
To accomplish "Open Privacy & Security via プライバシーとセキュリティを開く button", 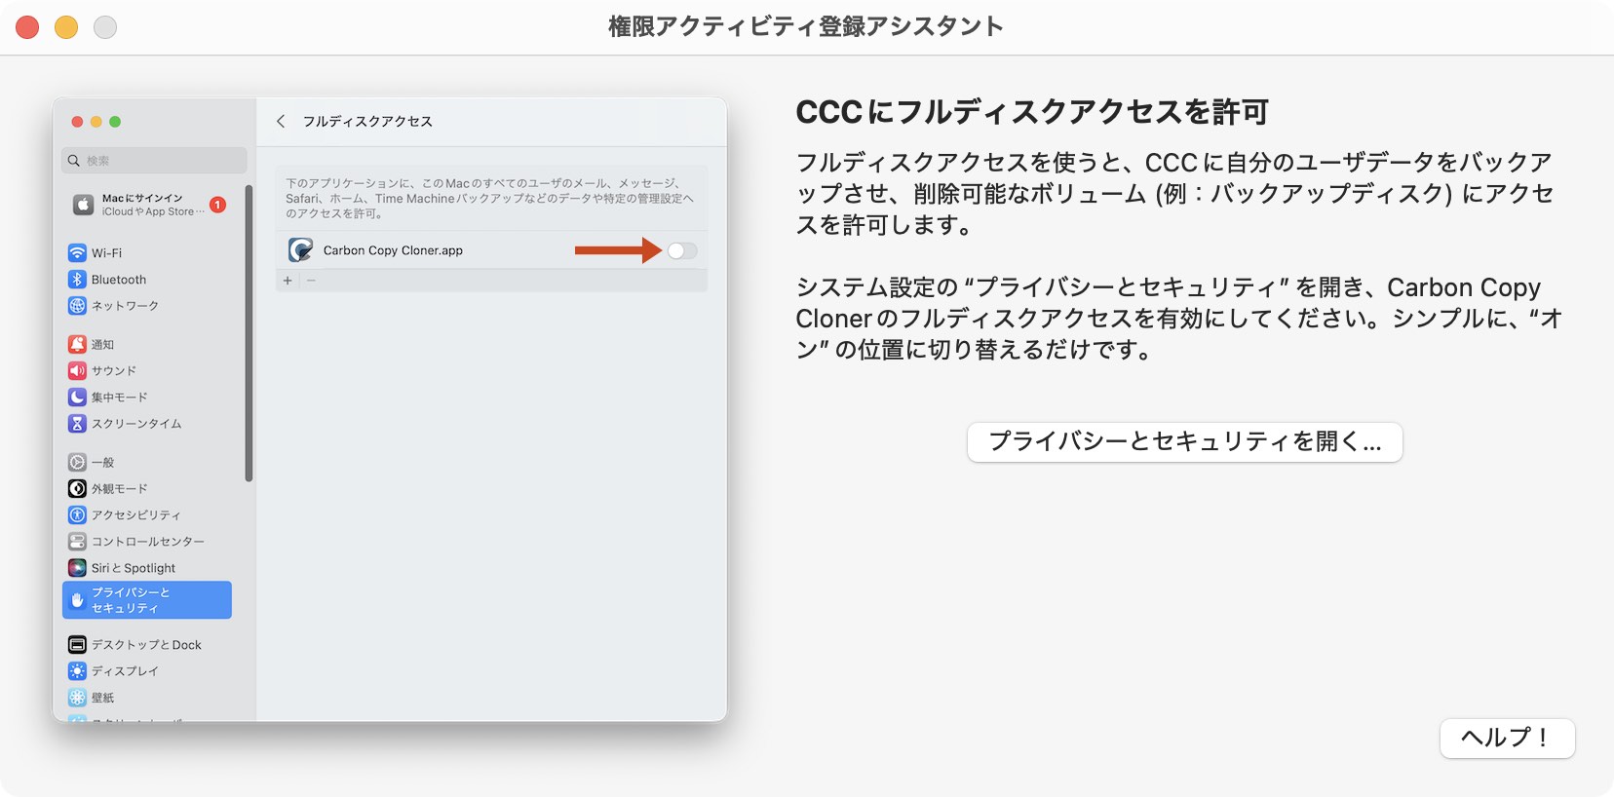I will [x=1184, y=441].
